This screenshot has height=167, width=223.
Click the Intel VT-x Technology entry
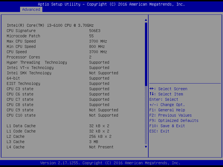point(30,68)
